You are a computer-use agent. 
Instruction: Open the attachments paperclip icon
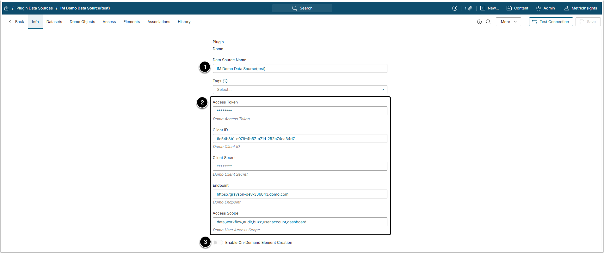(470, 8)
